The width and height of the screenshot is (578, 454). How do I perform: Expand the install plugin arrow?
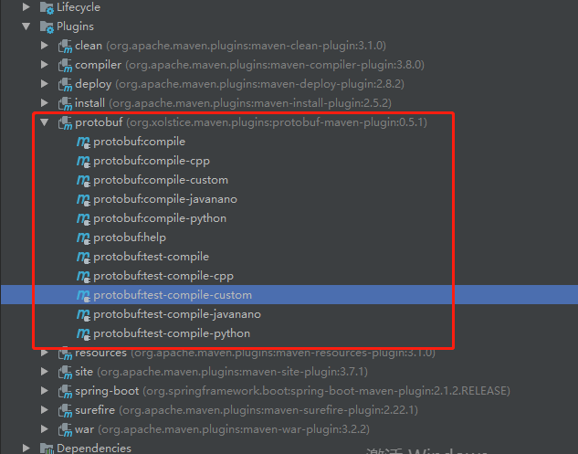44,103
